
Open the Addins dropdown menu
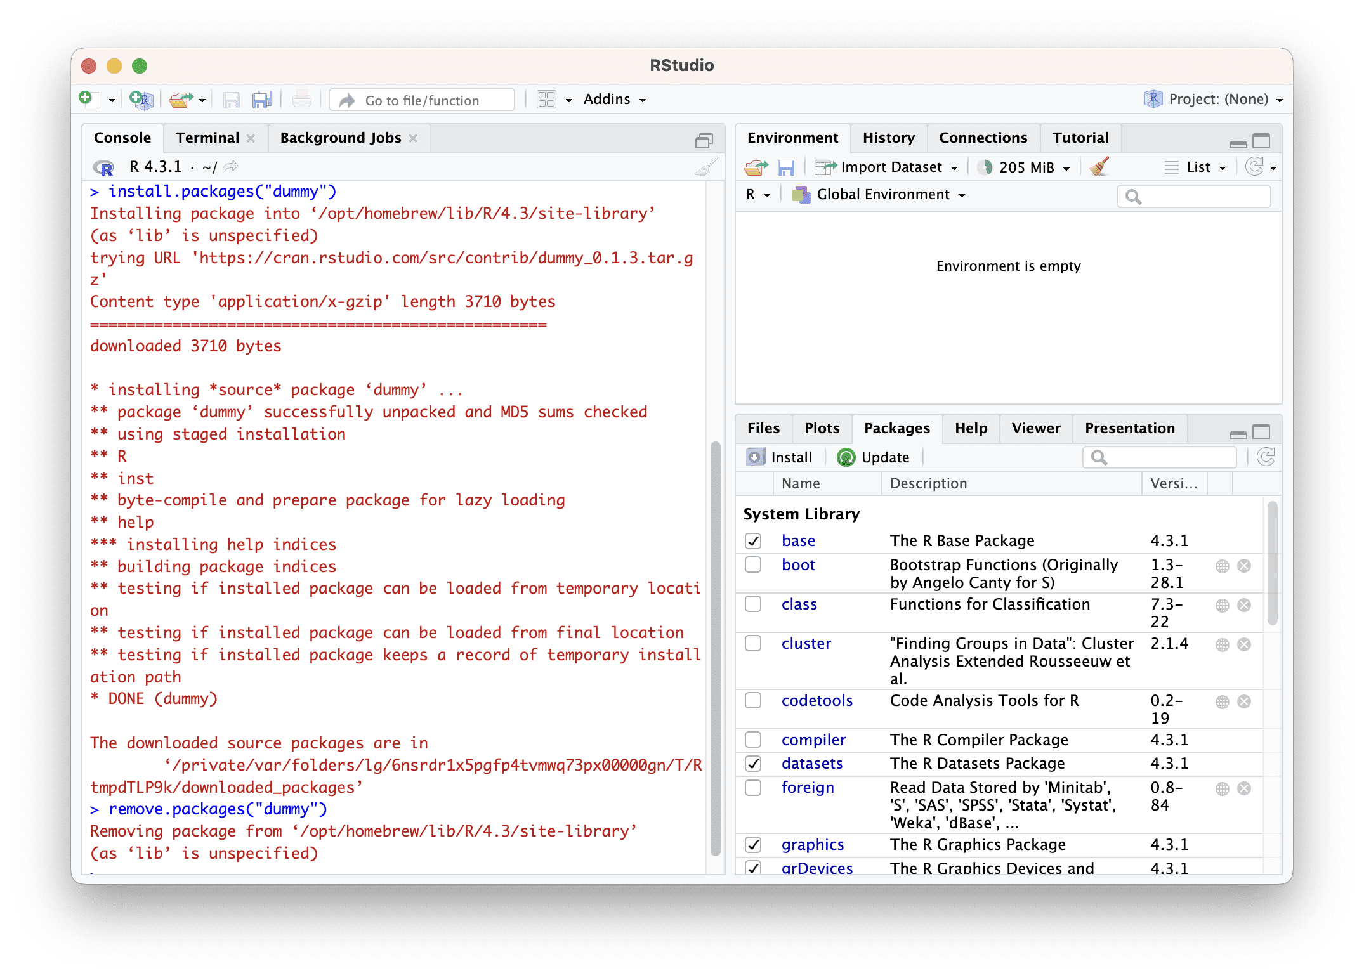point(614,100)
